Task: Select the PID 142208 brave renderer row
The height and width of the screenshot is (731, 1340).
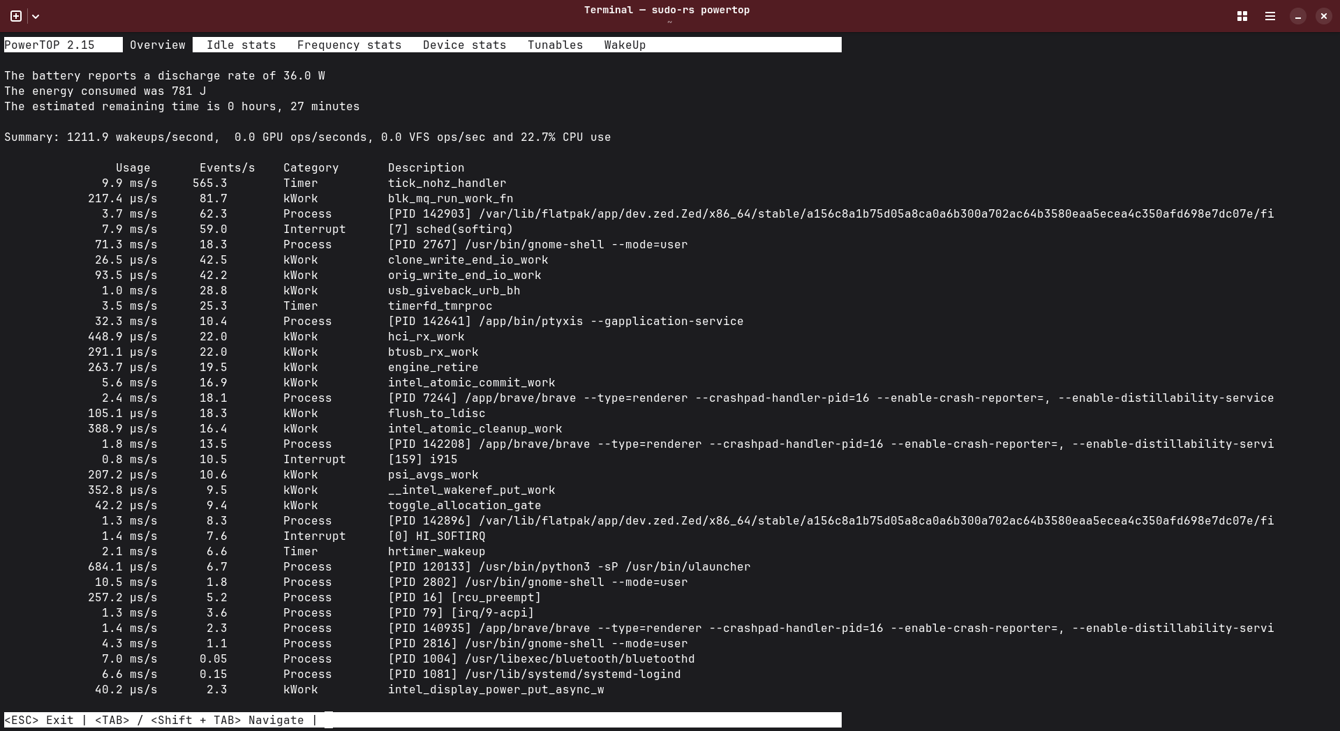Action: tap(688, 444)
